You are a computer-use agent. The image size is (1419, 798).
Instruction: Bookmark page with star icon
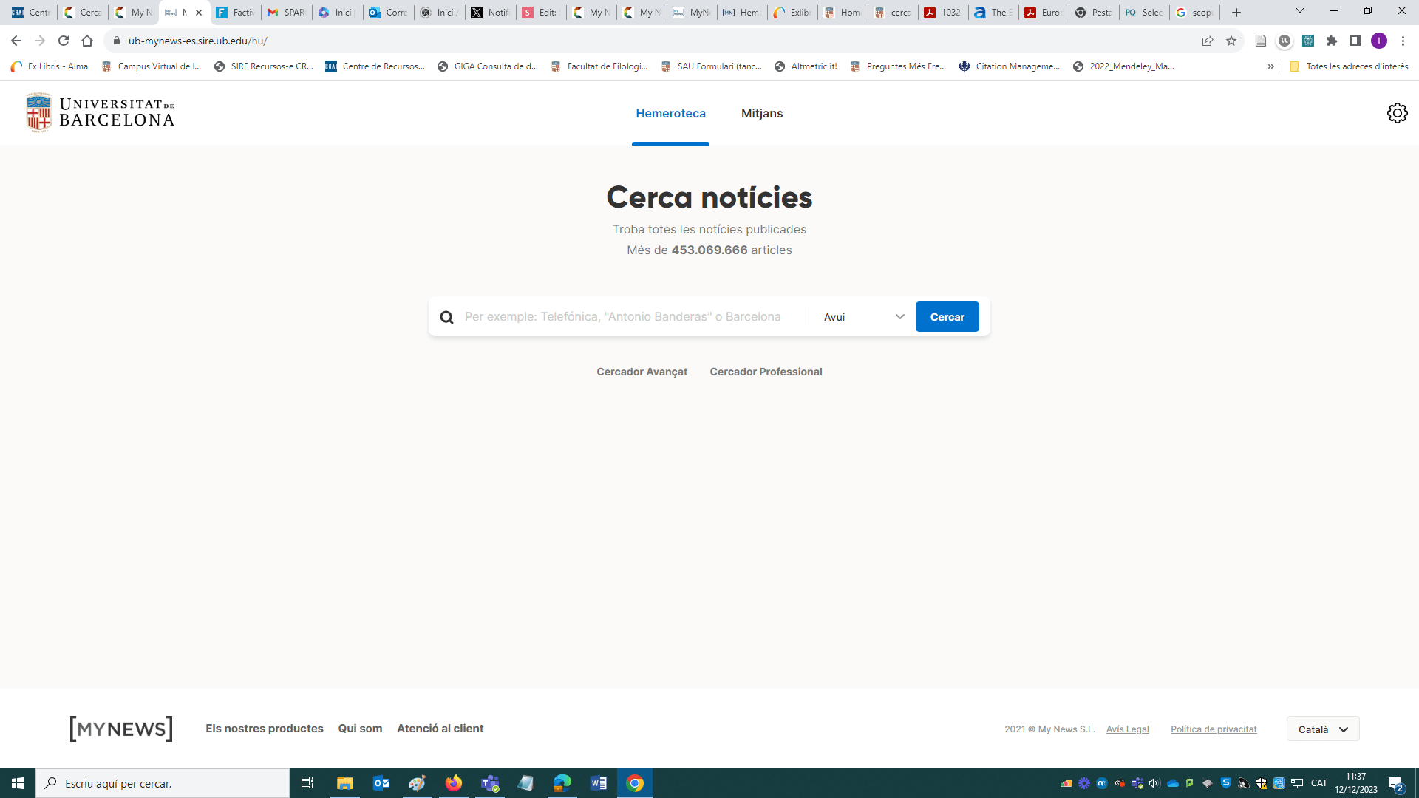(1231, 41)
